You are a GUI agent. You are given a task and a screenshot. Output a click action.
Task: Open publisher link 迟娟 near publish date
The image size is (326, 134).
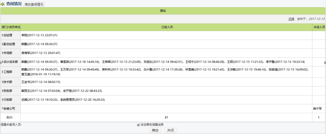coord(291,19)
